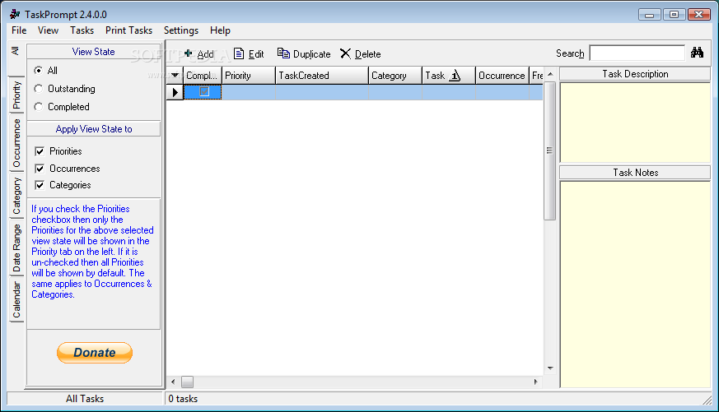Uncheck the Priorities checkbox

coord(40,151)
